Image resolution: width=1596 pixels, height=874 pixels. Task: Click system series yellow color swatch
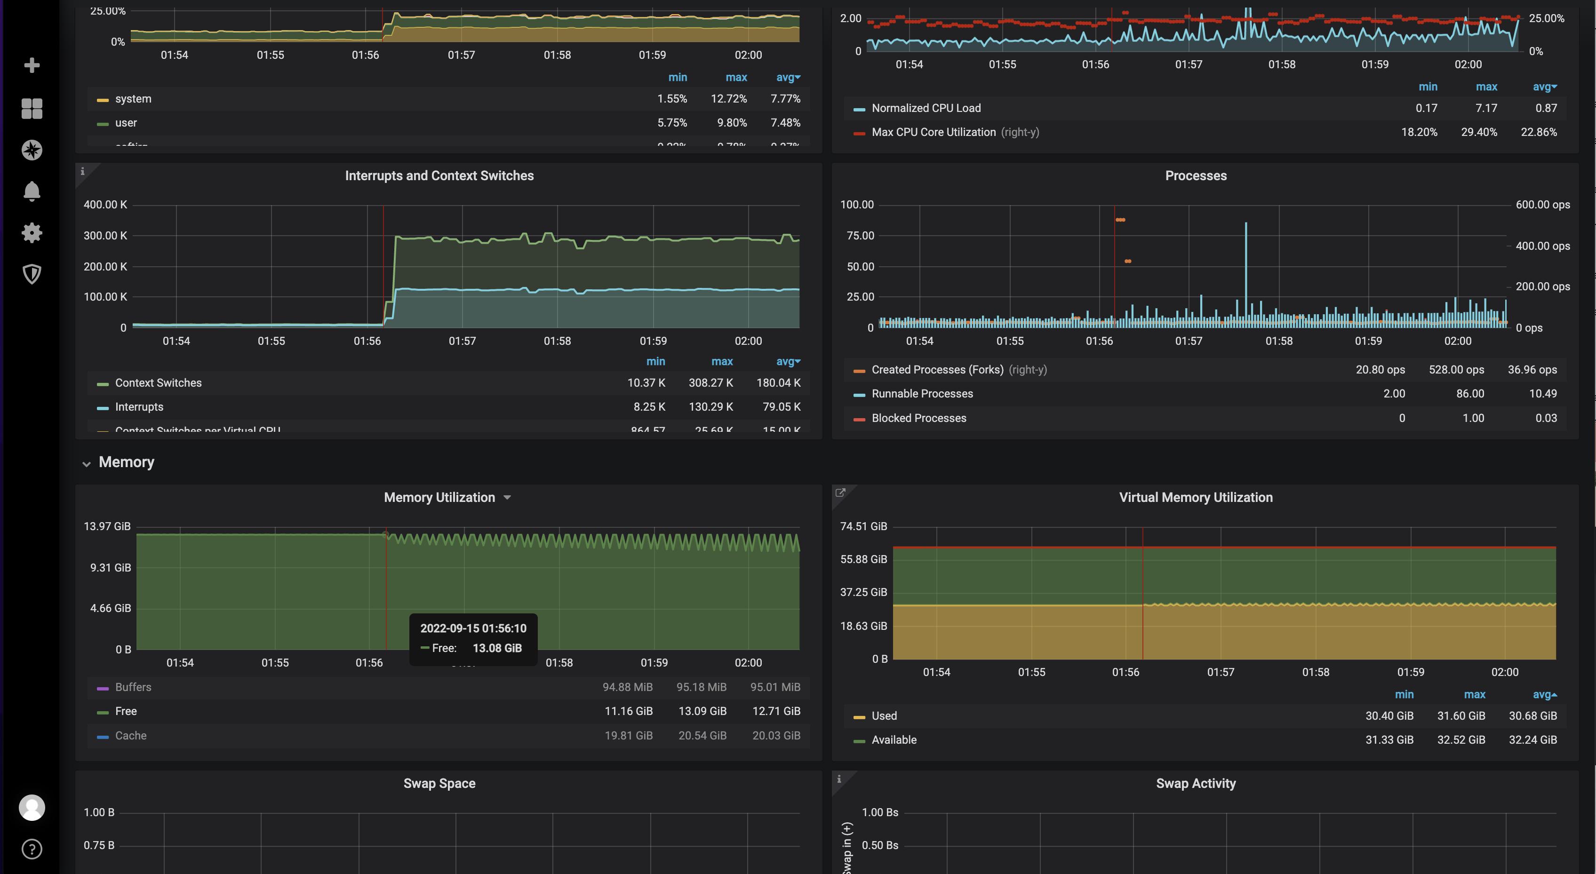coord(103,100)
